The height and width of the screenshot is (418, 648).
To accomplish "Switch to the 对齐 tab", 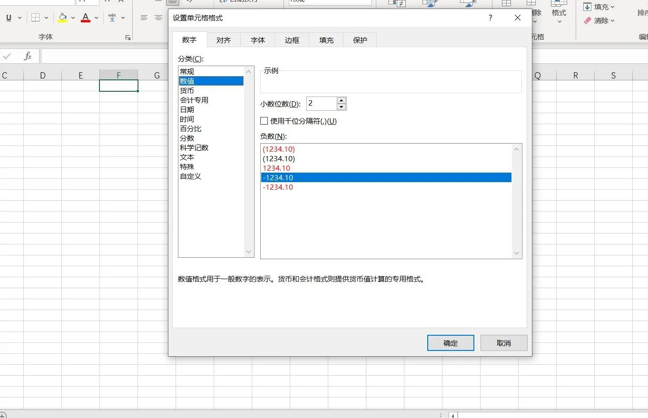I will 224,40.
